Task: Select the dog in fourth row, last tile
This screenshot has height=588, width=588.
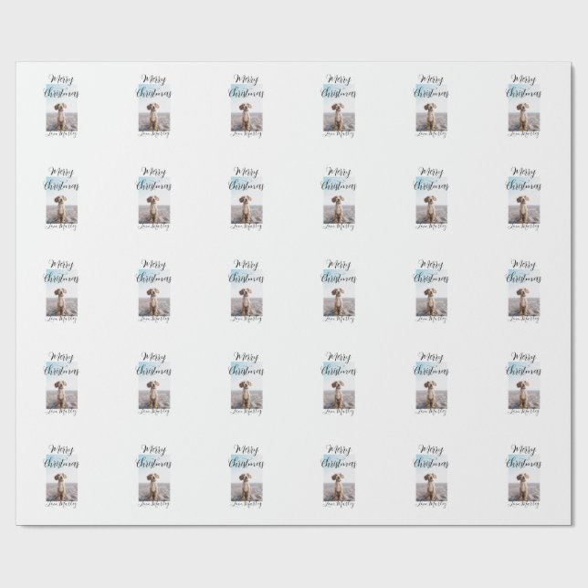Action: point(523,393)
